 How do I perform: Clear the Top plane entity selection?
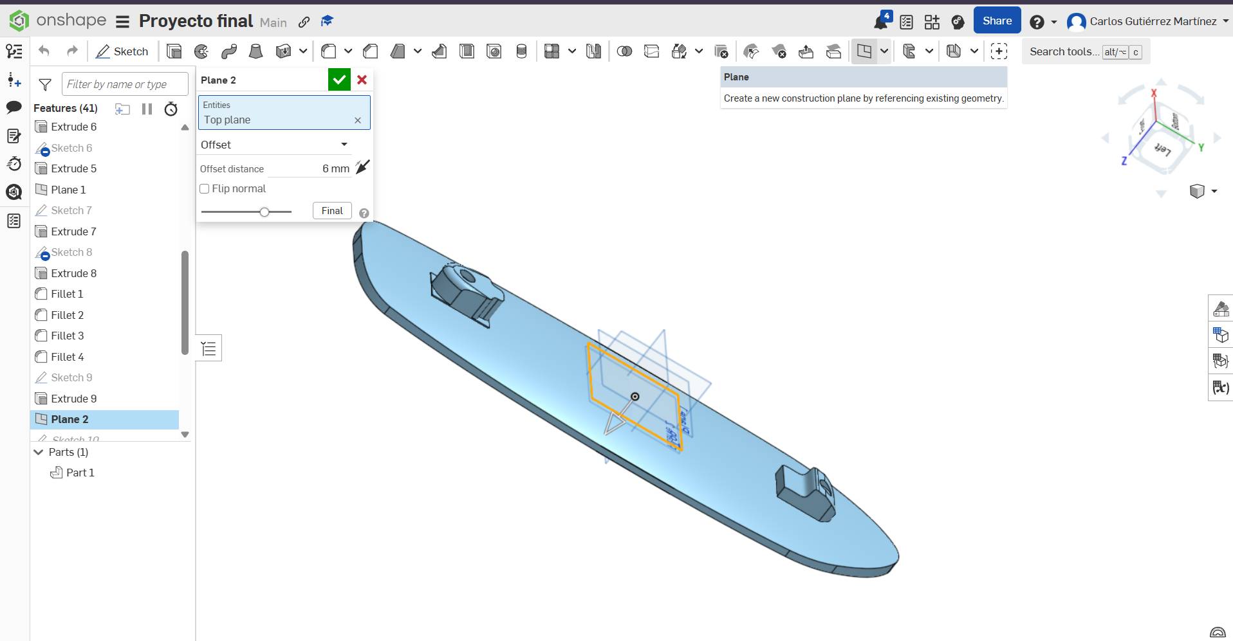357,120
